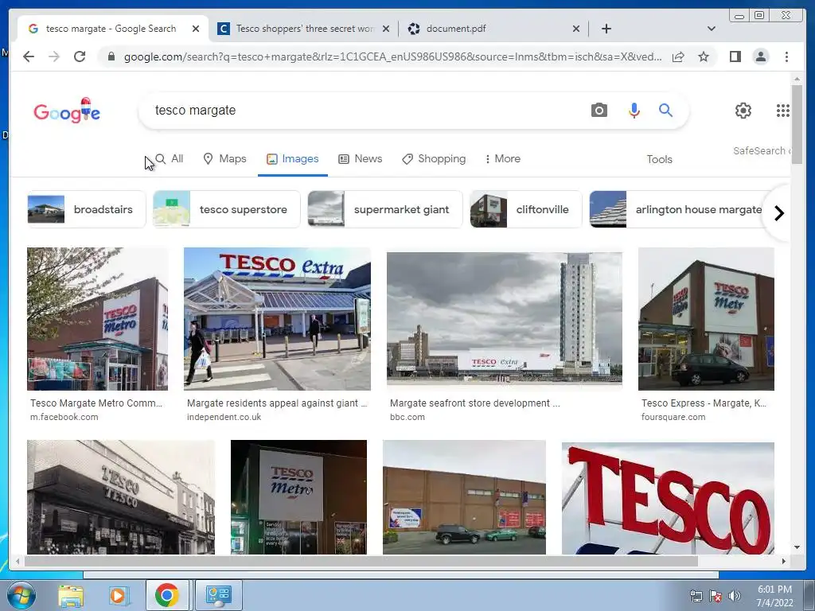Show more suggestion chips with the right chevron

(x=778, y=213)
